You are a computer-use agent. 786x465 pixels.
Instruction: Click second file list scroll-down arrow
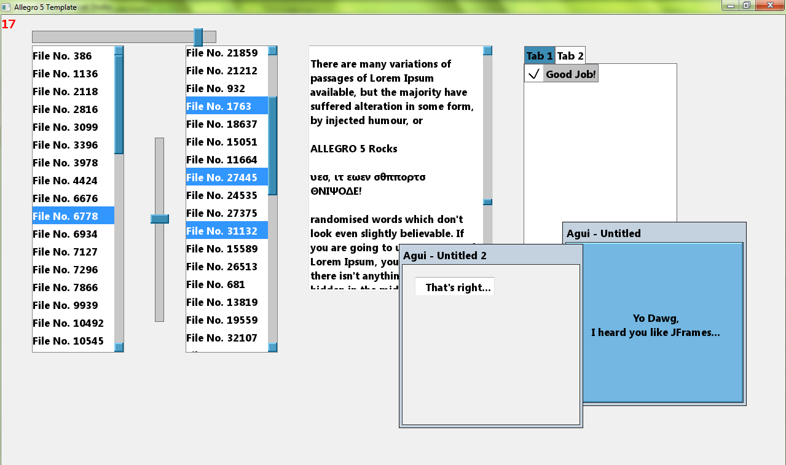point(273,347)
